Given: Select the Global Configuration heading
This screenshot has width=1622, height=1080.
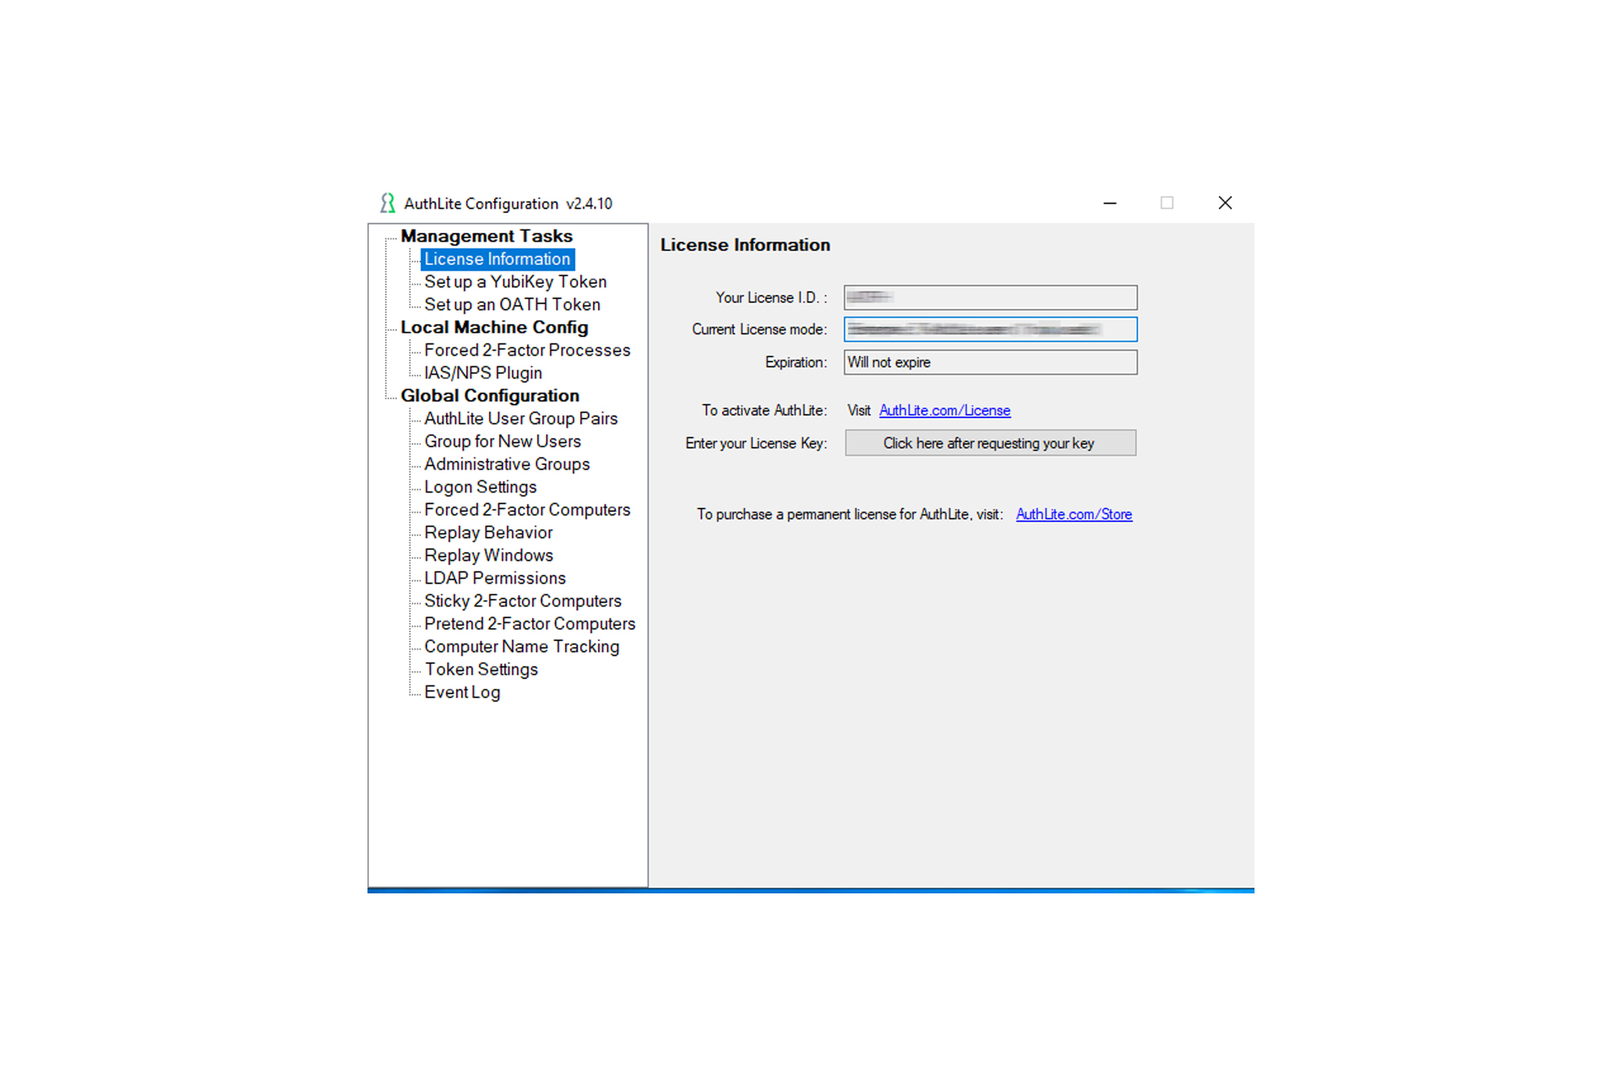Looking at the screenshot, I should tap(490, 396).
